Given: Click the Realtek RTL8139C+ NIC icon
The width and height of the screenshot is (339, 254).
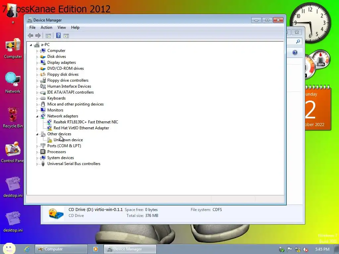Looking at the screenshot, I should (x=50, y=122).
